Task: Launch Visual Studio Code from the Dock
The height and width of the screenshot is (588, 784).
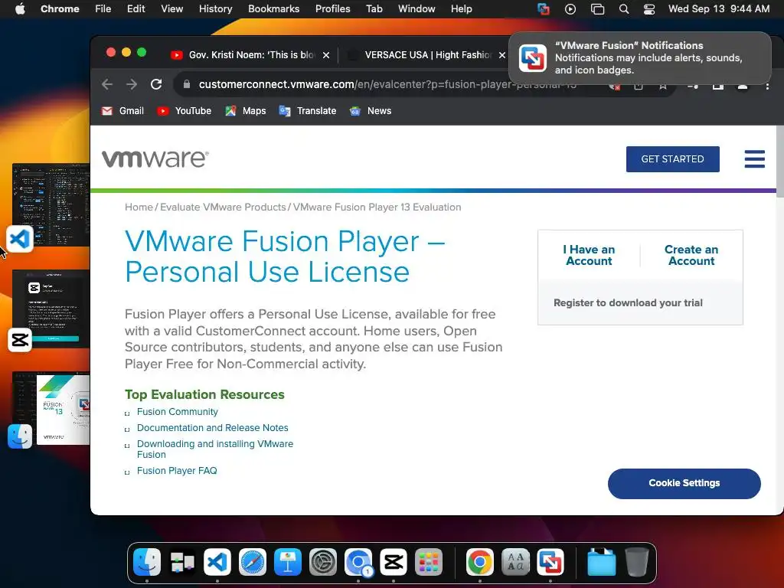Action: click(217, 562)
